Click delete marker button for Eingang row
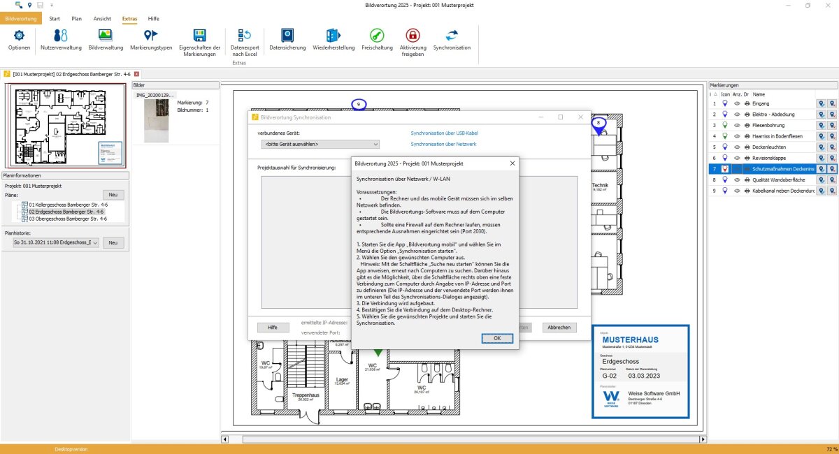This screenshot has height=454, width=839. (832, 103)
